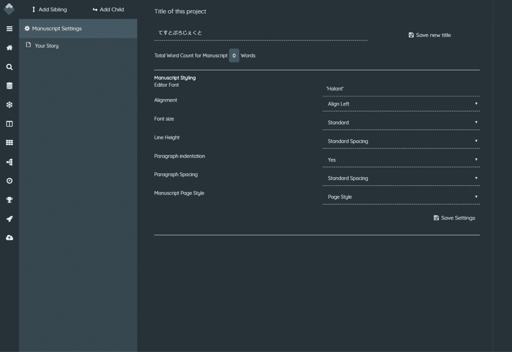Click the cloud upload icon

[x=9, y=238]
